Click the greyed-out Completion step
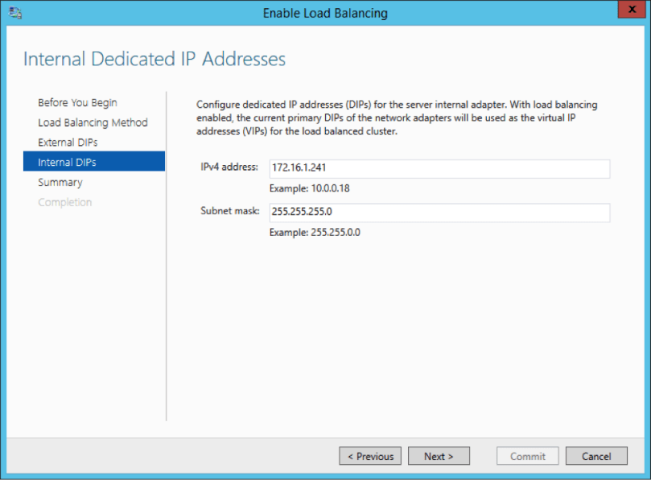 [x=64, y=202]
